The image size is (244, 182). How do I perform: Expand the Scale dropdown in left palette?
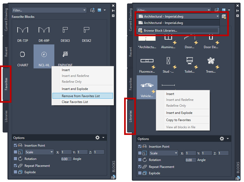[39, 152]
